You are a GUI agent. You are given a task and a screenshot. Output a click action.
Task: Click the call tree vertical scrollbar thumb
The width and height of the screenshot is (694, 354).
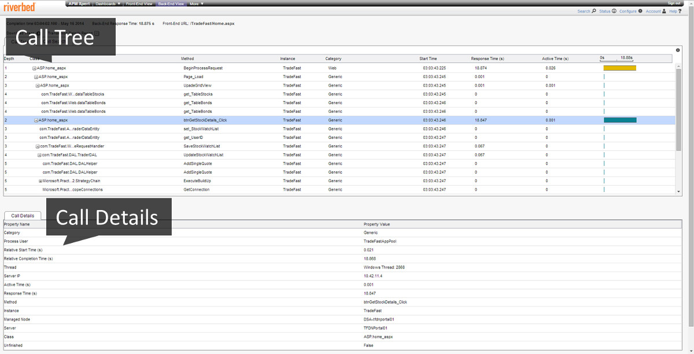pyautogui.click(x=678, y=110)
